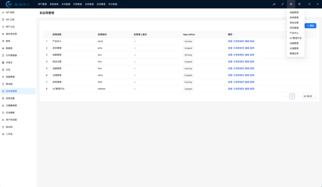Open 主题编辑器 in the sidebar
322x187 pixels.
[18, 105]
